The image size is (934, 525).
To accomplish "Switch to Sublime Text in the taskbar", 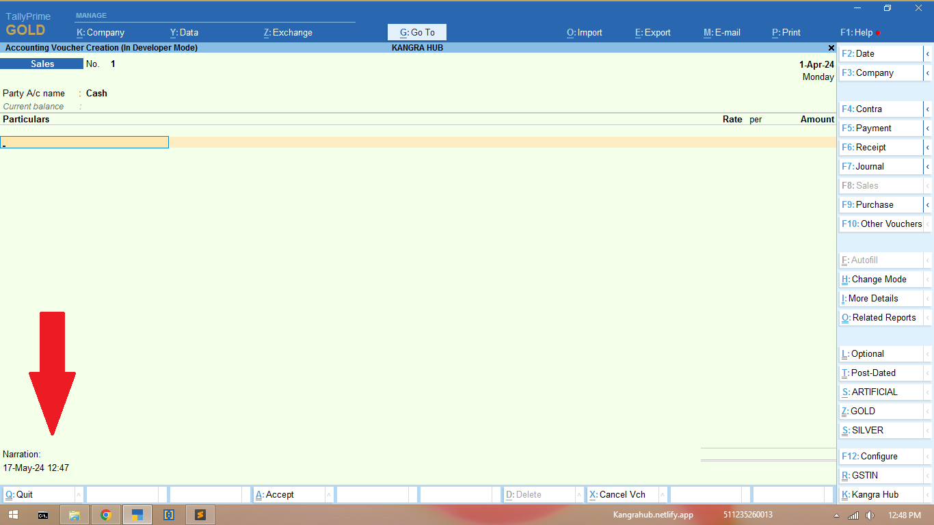I will (200, 515).
